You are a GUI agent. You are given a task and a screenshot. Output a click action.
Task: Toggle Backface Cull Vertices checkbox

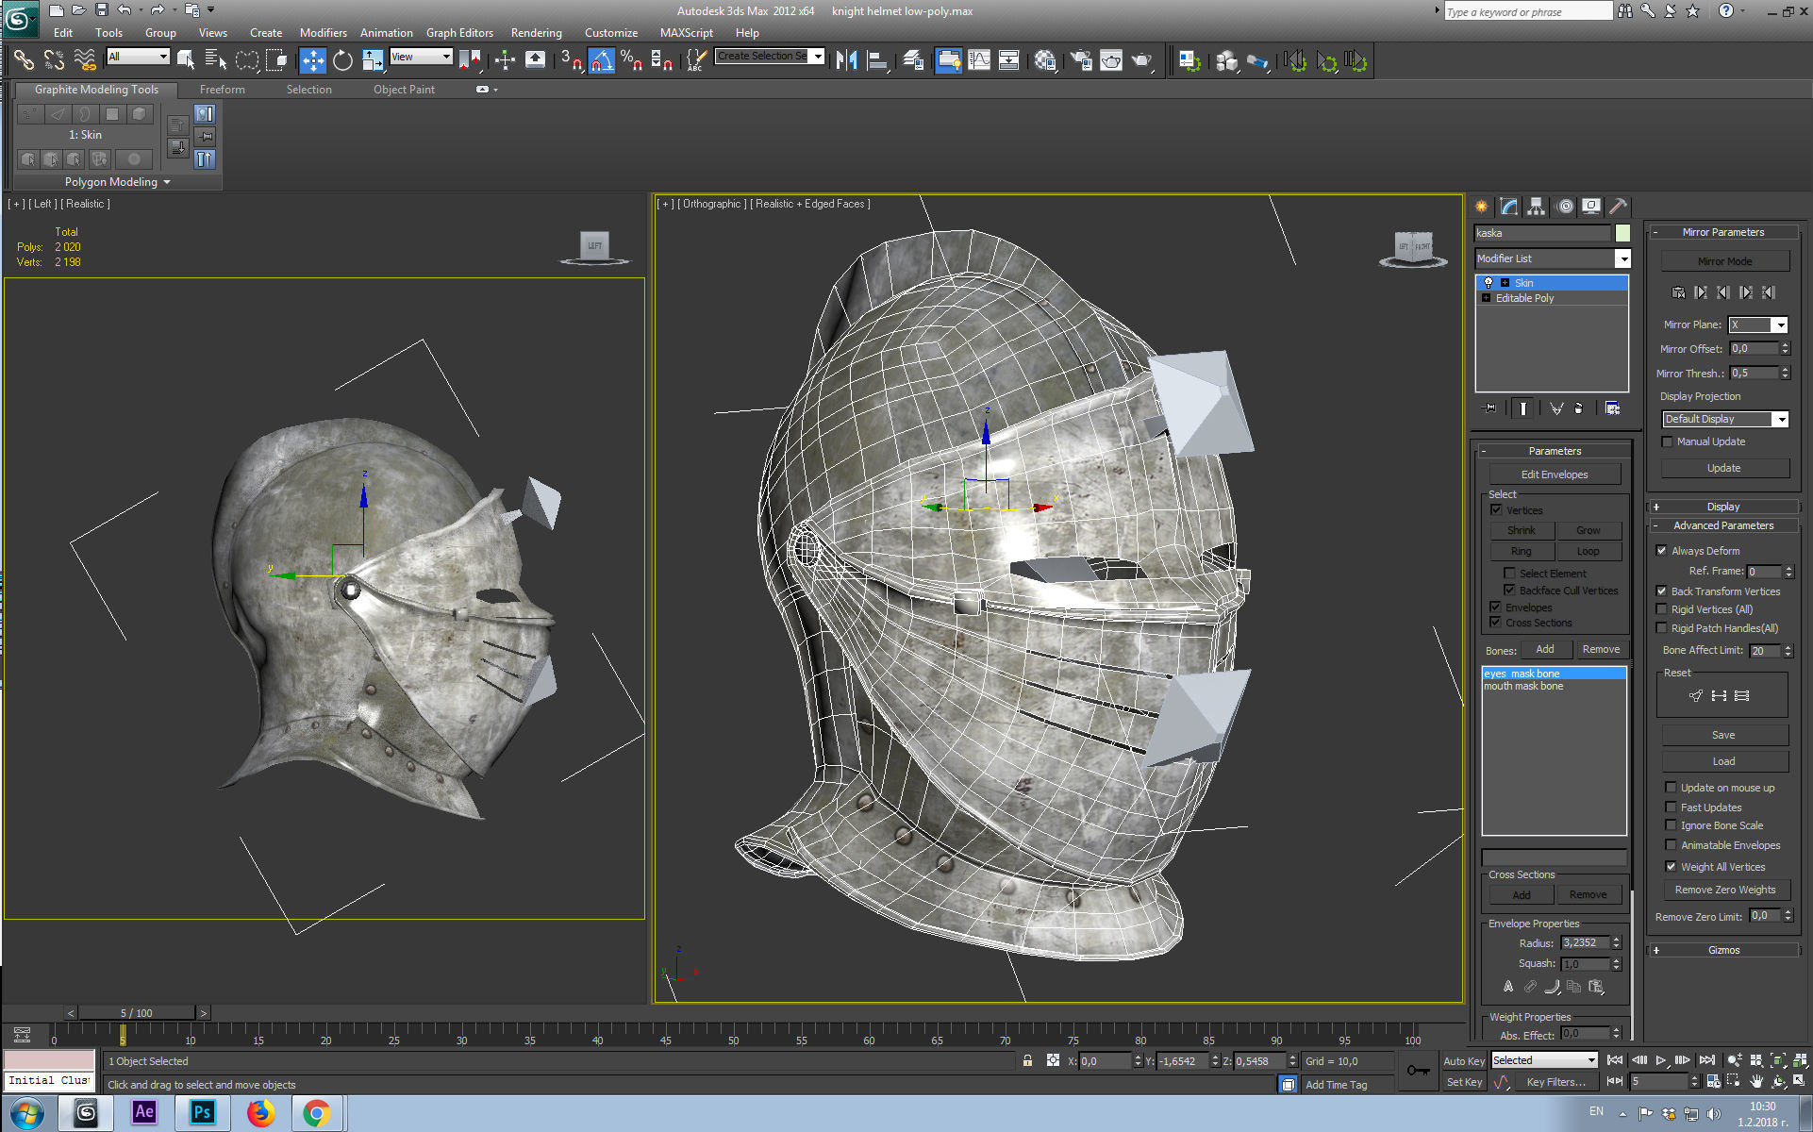(1509, 591)
